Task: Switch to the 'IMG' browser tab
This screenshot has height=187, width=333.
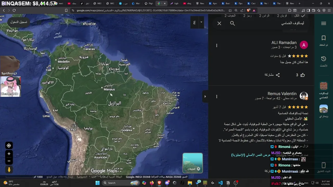Action: pos(110,3)
